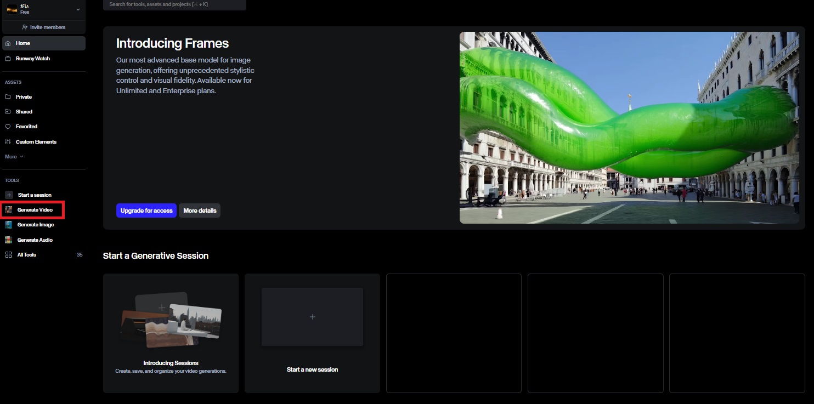The image size is (814, 404).
Task: Click the Start a Generative Session heading
Action: click(156, 255)
